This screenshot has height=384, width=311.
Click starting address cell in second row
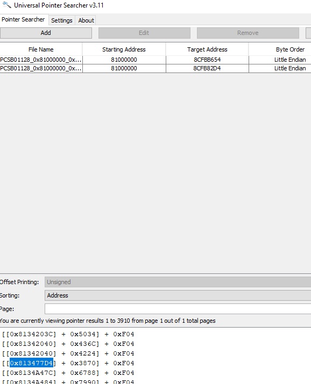coord(124,68)
